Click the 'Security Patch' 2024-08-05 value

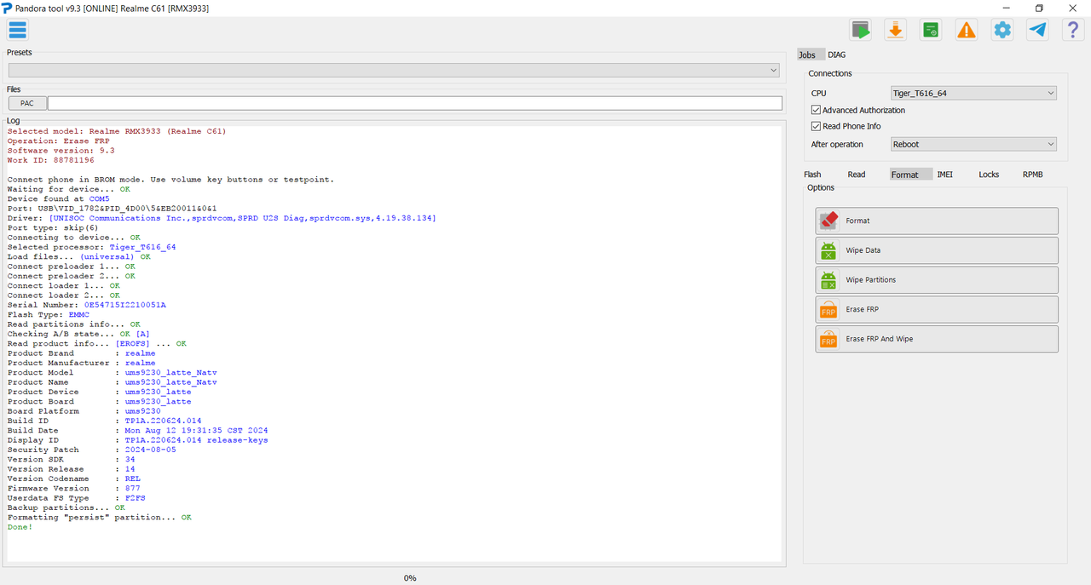pos(151,450)
